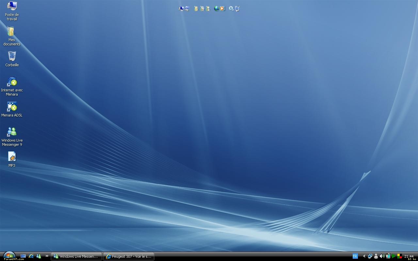Expand the quick launch overflow chevron
The height and width of the screenshot is (261, 418).
(47, 256)
